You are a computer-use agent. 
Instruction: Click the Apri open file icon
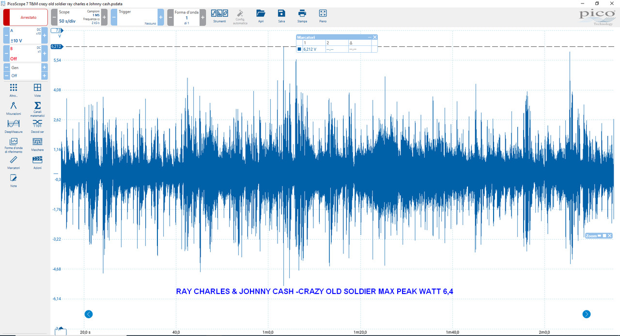tap(261, 15)
